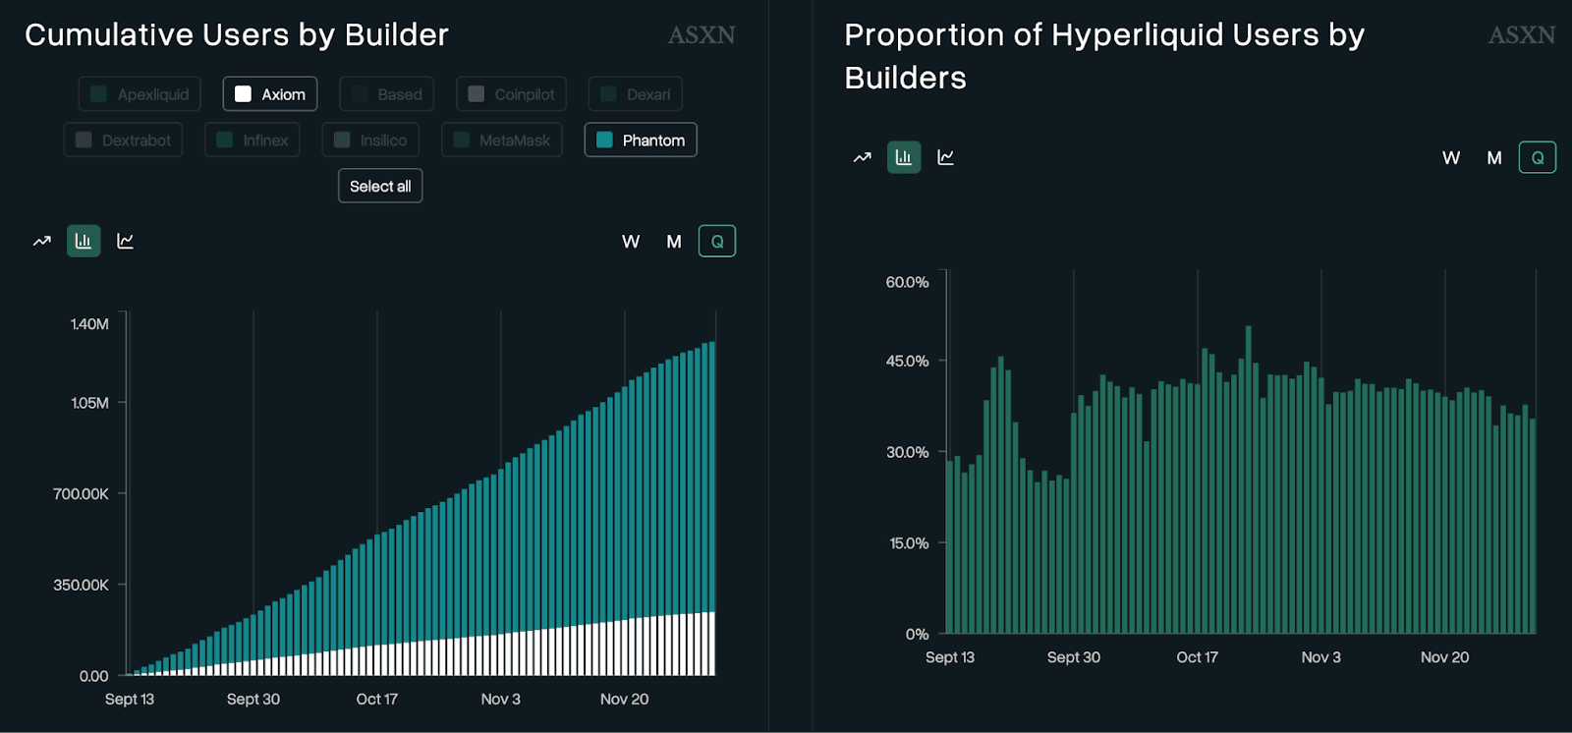The width and height of the screenshot is (1572, 733).
Task: Select bar chart icon in Cumulative Users chart
Action: coord(84,241)
